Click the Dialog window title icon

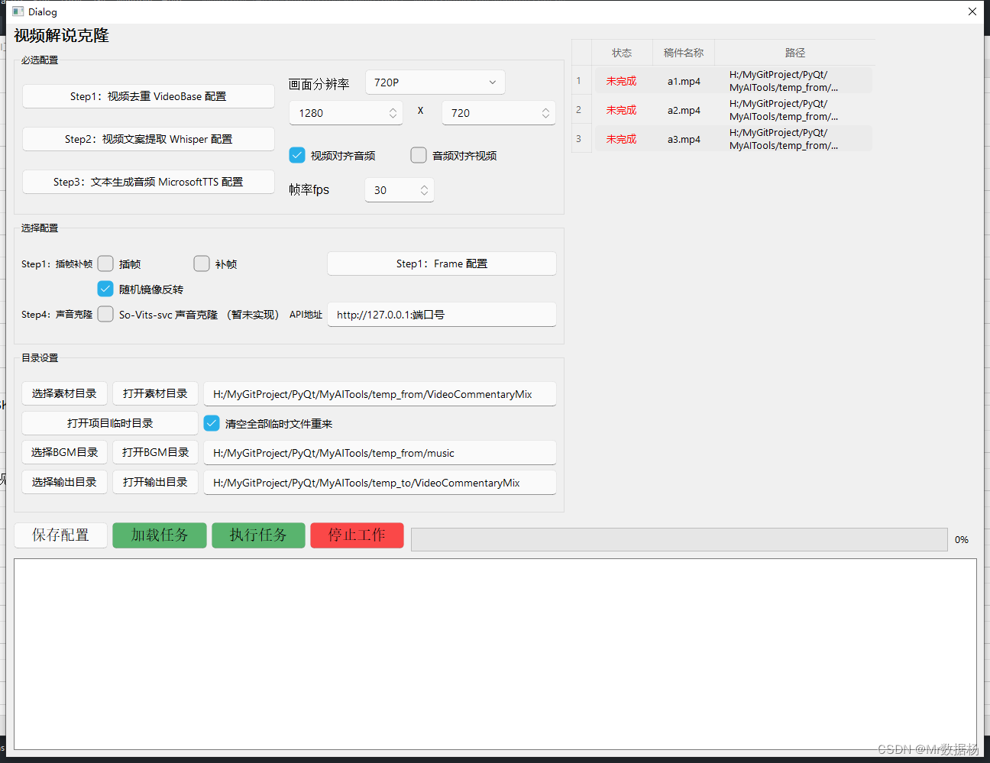pos(18,11)
